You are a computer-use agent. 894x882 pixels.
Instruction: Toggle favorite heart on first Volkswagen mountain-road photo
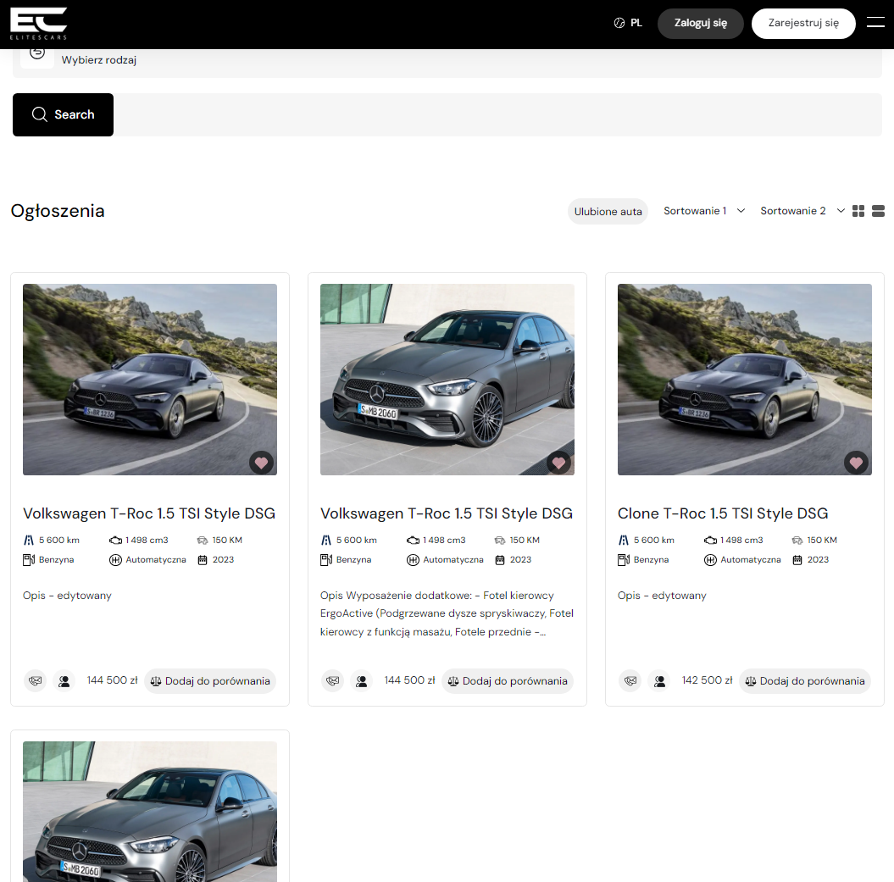click(x=261, y=463)
